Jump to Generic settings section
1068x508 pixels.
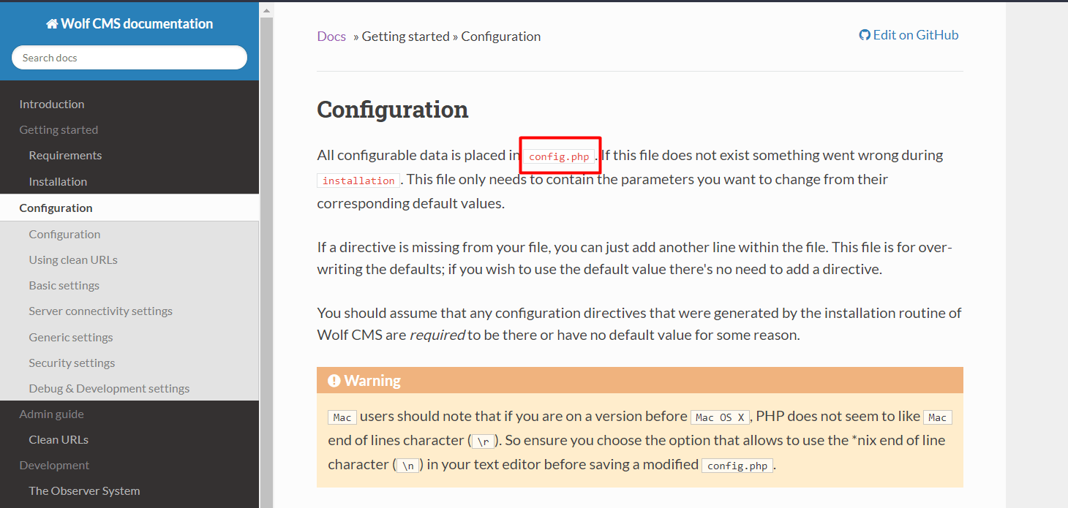(x=71, y=337)
